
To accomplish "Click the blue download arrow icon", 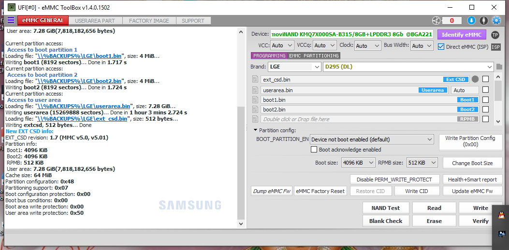I will click(x=471, y=20).
